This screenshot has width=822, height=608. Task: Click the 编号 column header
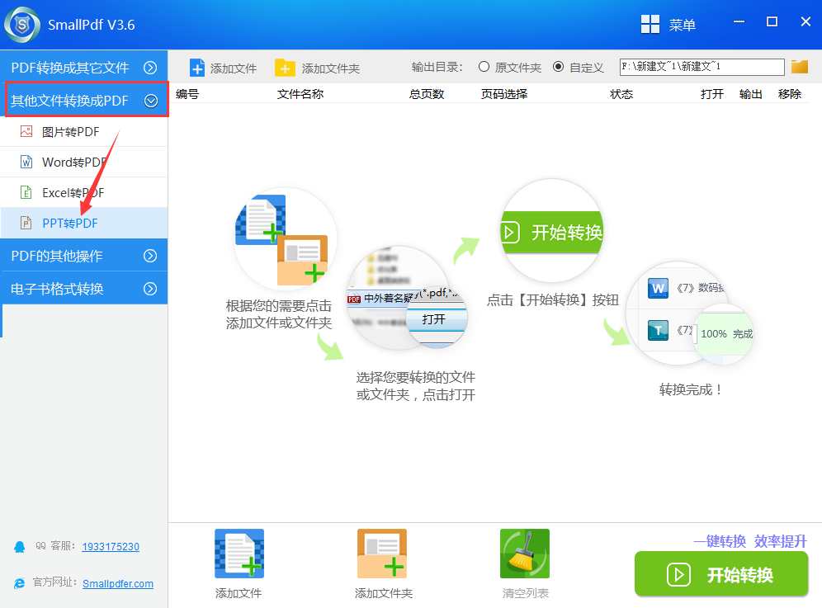tap(187, 94)
